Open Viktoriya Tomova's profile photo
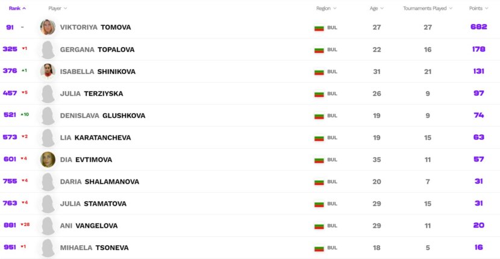Screen dimensions: 500x259 click(x=48, y=27)
